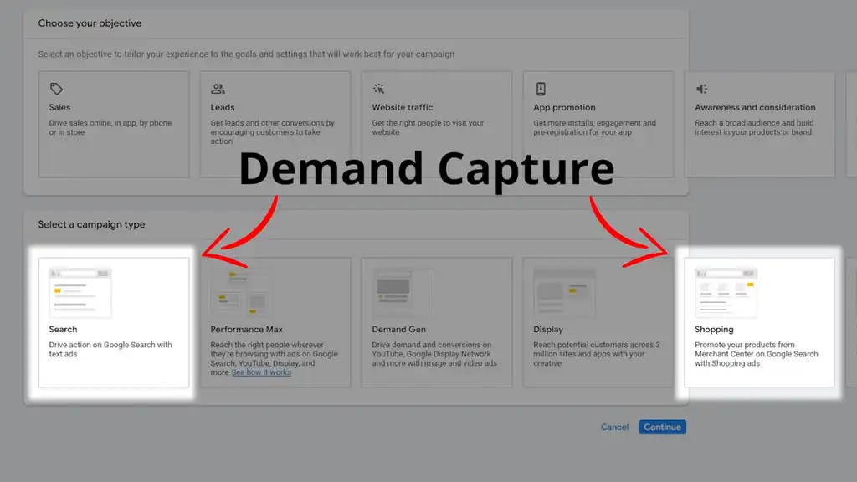Select the Demand Gen illustration

(403, 292)
